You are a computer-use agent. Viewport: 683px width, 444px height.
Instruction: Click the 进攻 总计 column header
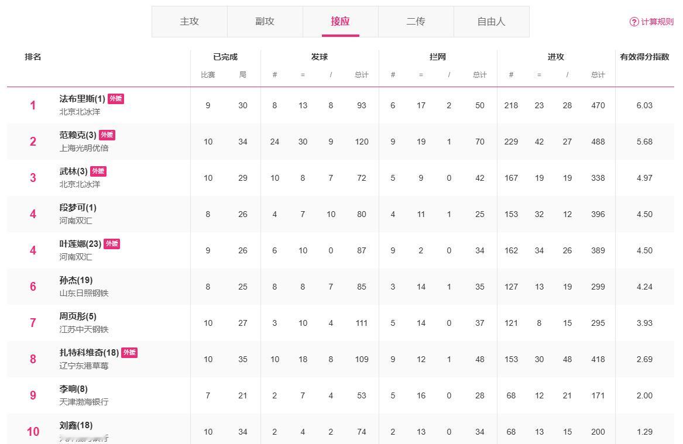(598, 75)
